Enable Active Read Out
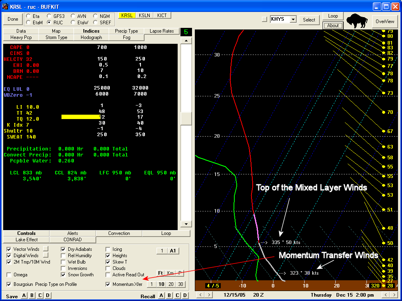The image size is (402, 301). point(108,275)
